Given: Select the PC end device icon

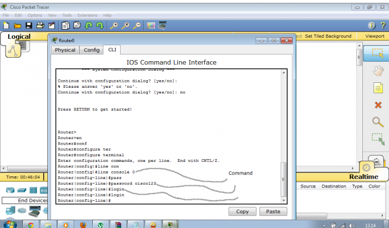Looking at the screenshot, I should (11, 211).
